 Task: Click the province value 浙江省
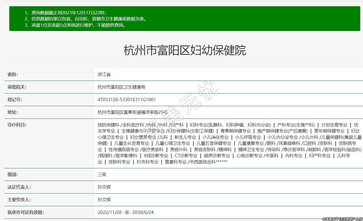(104, 74)
